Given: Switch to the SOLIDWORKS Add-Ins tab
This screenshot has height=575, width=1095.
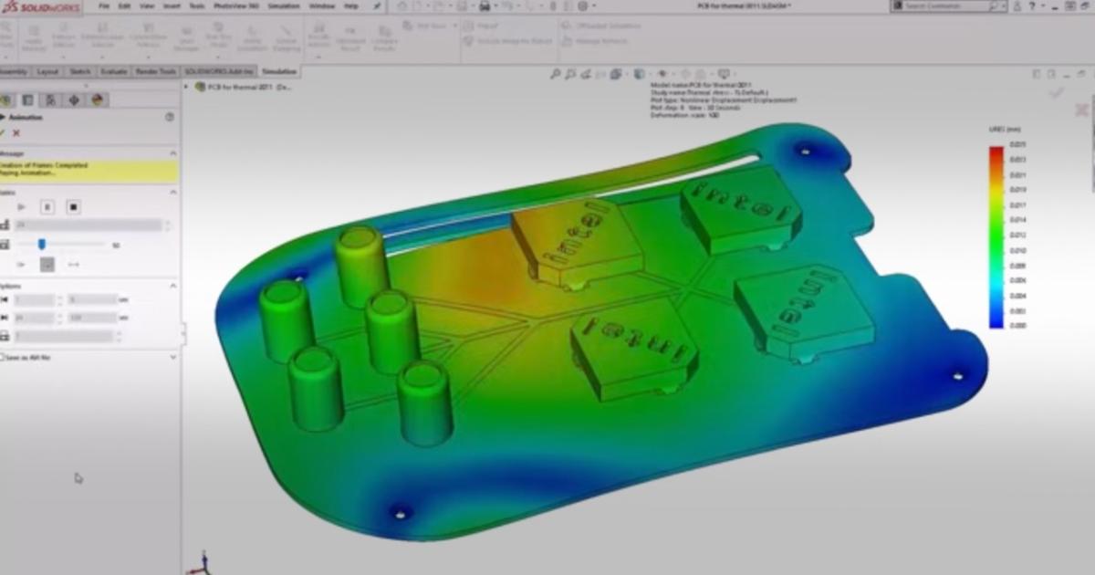Looking at the screenshot, I should point(219,71).
